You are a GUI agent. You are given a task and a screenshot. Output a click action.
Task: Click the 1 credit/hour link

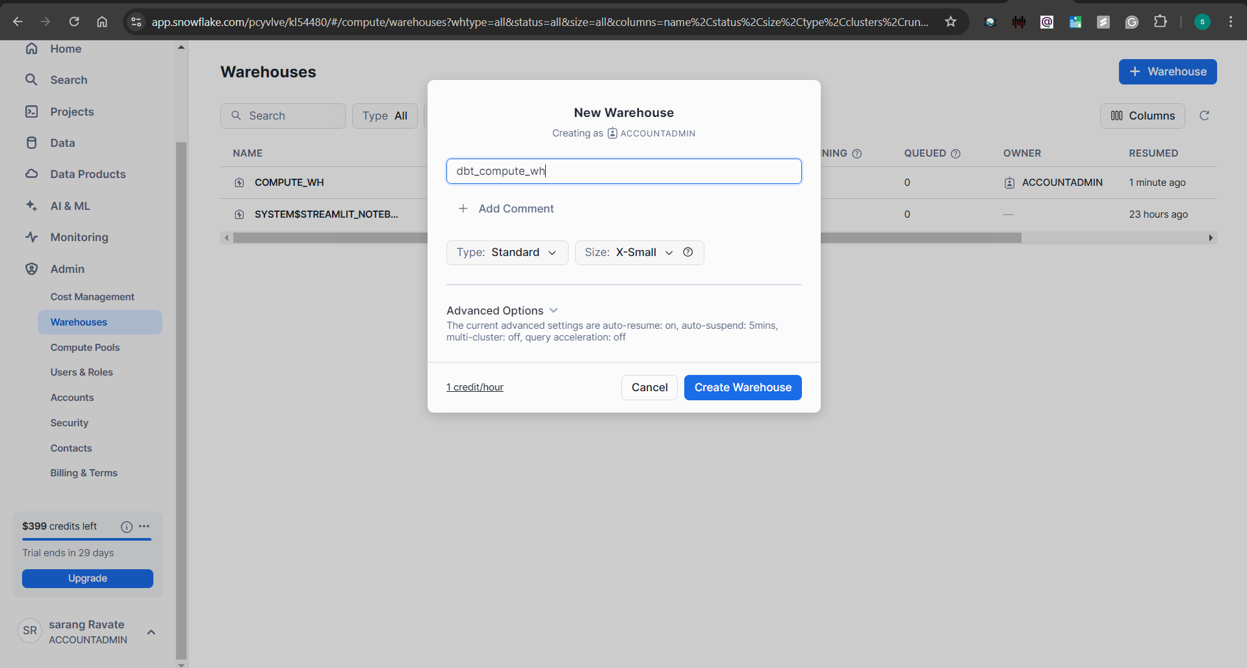point(475,387)
